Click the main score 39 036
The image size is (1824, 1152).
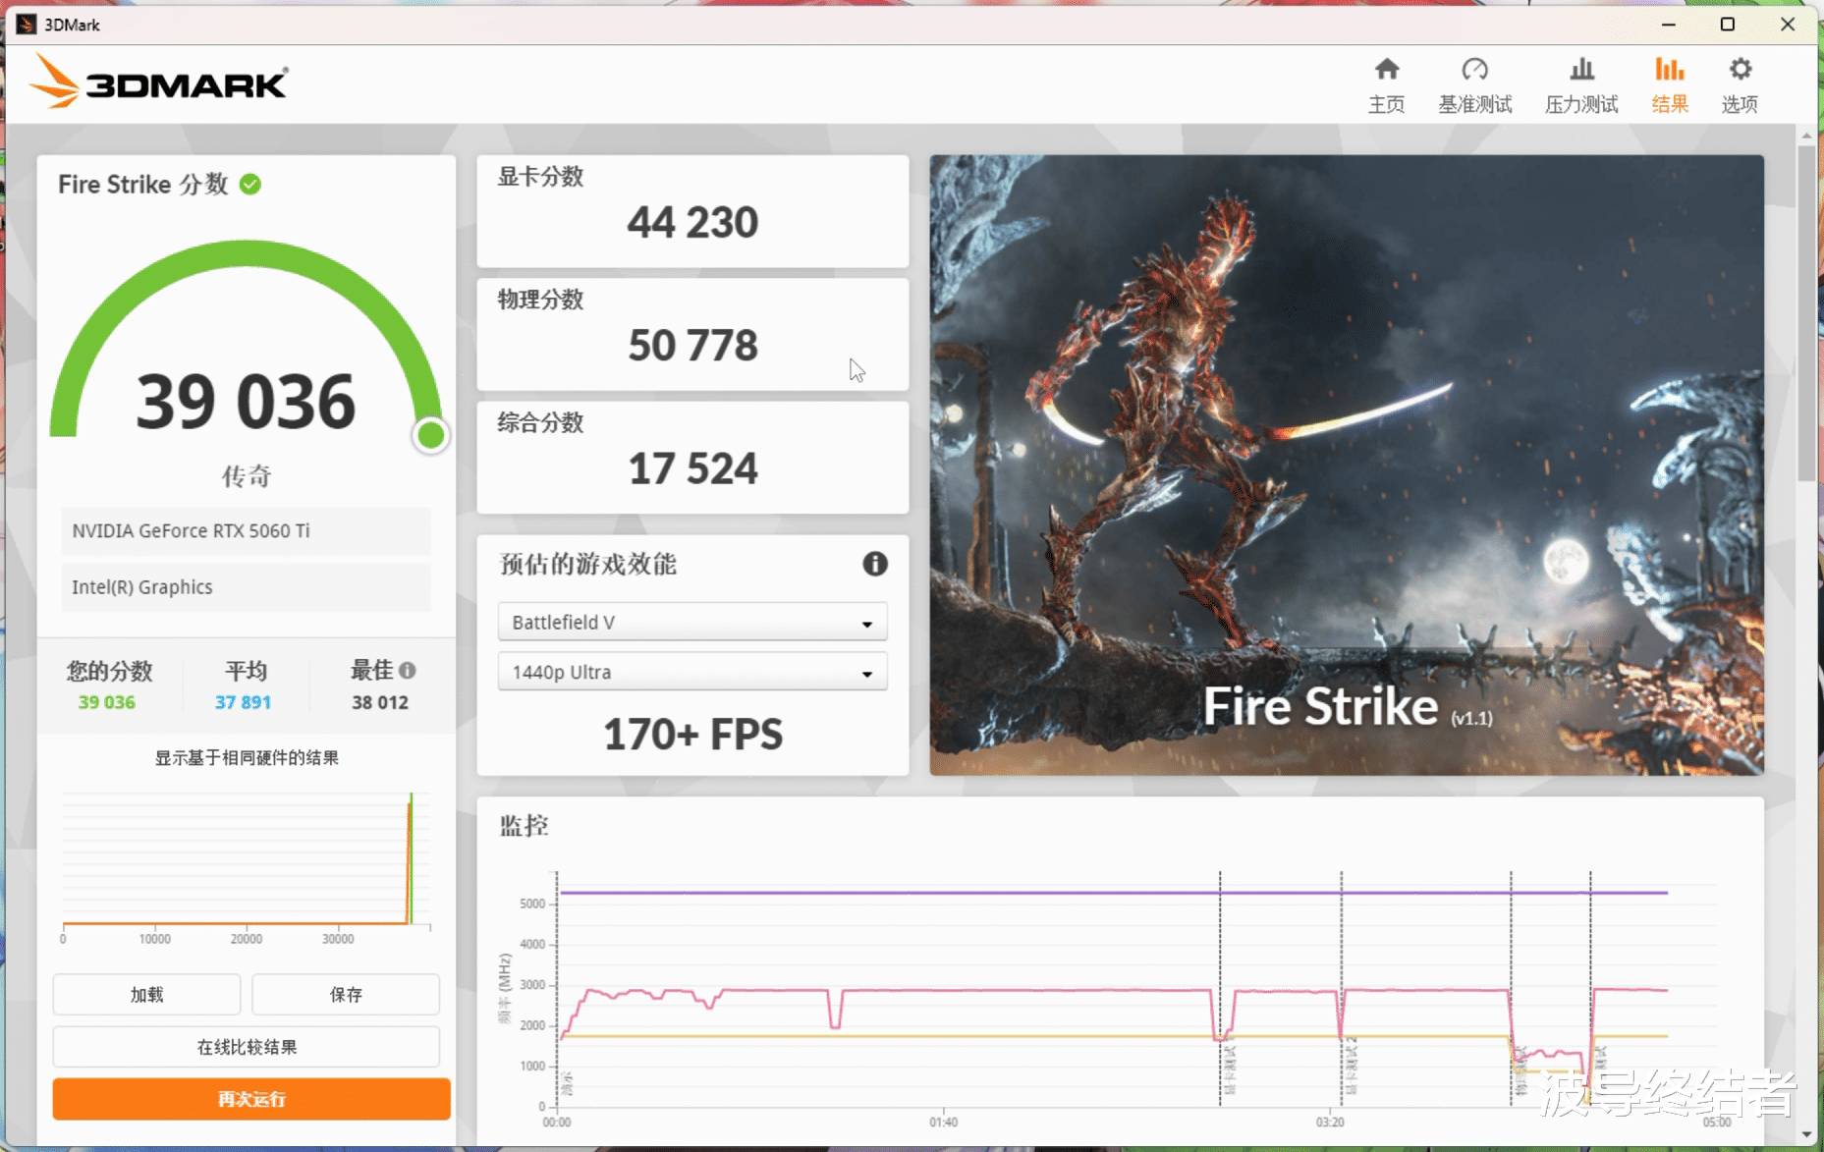(x=246, y=402)
